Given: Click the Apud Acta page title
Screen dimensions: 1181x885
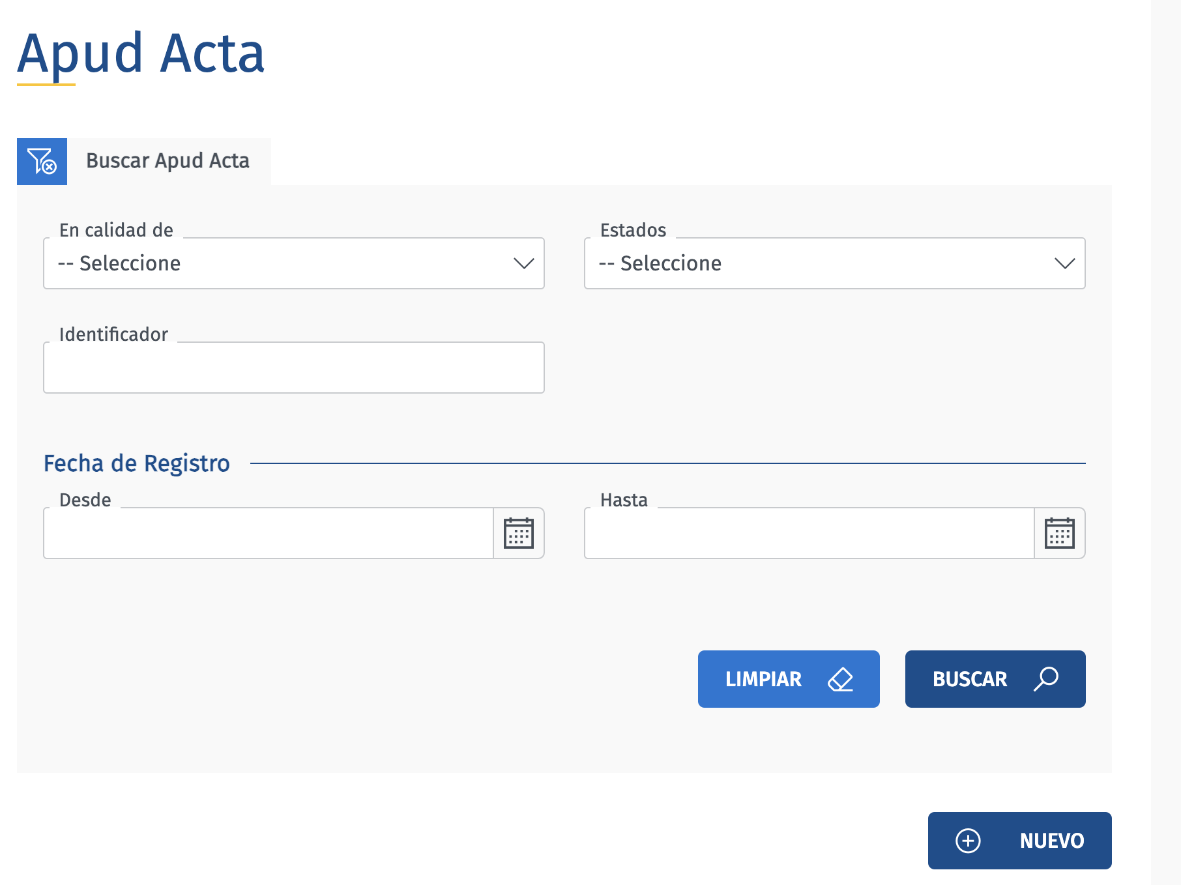Looking at the screenshot, I should [141, 53].
